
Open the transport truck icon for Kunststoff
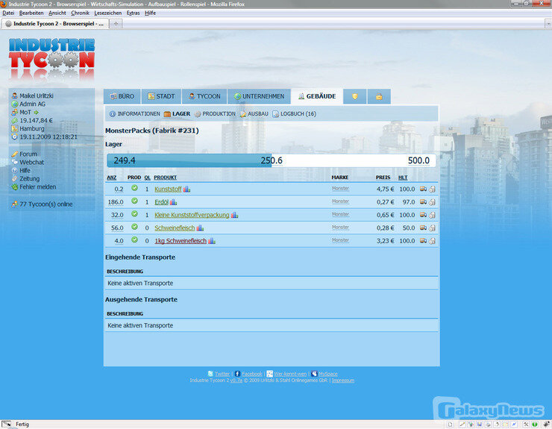pyautogui.click(x=423, y=190)
